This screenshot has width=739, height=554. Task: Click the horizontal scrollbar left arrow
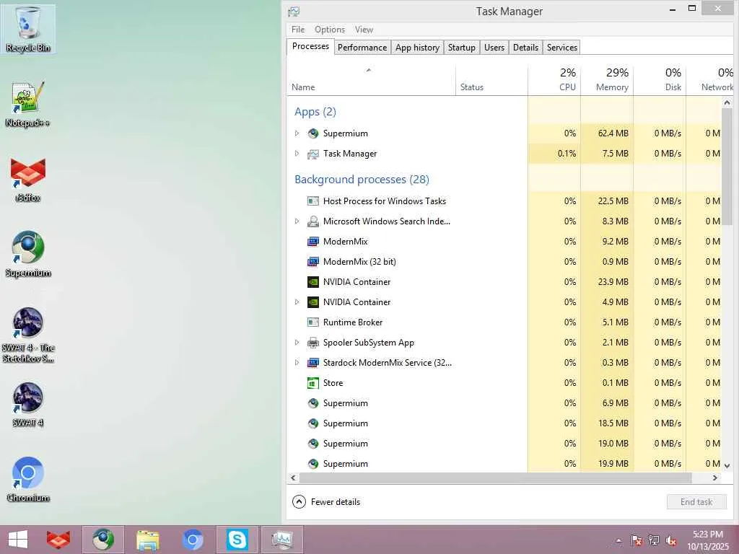pyautogui.click(x=293, y=478)
